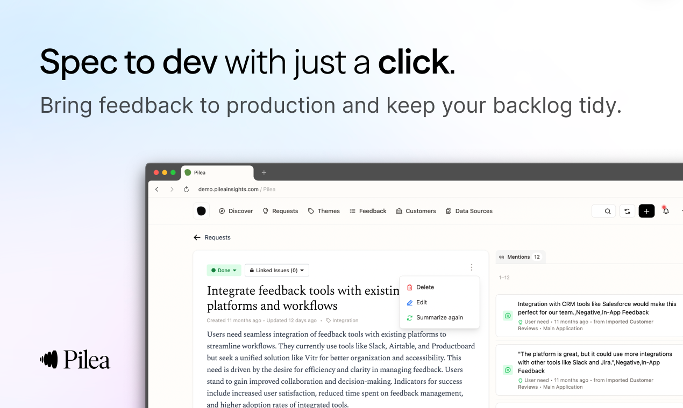
Task: Open the Done status dropdown
Action: [x=224, y=270]
